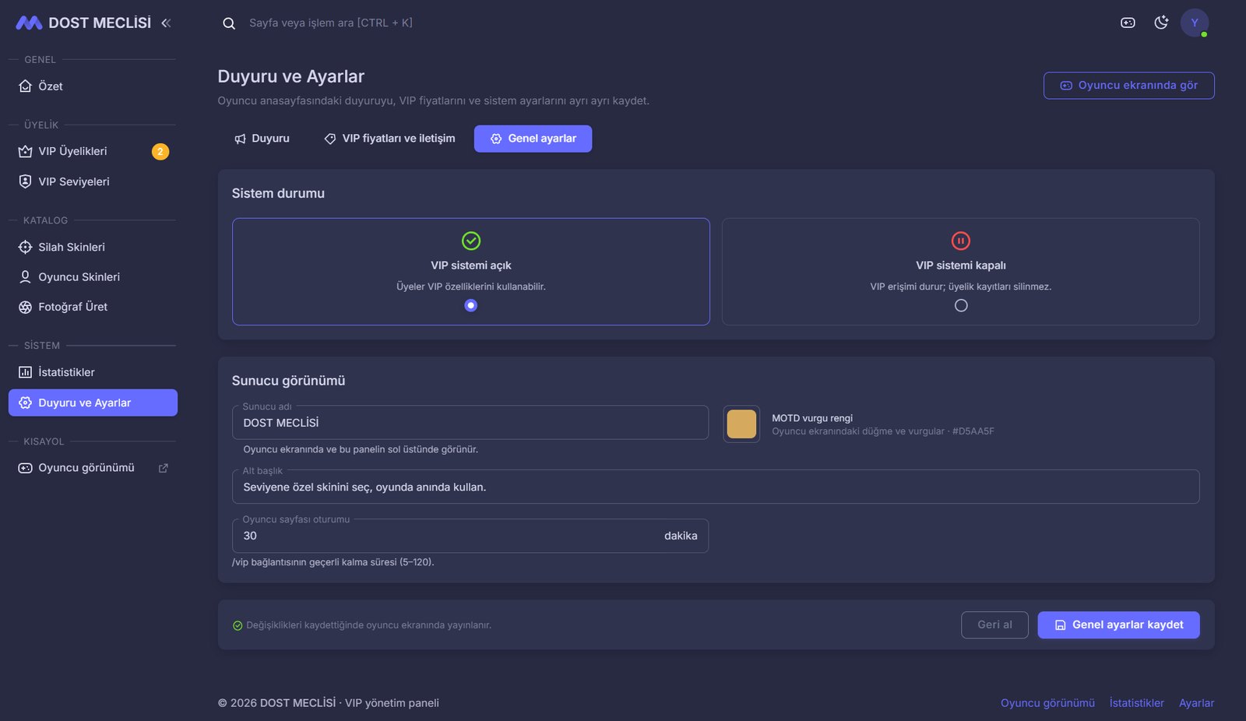Select the VIP sistemi açık radio button
Screen dimensions: 1246x721
470,305
